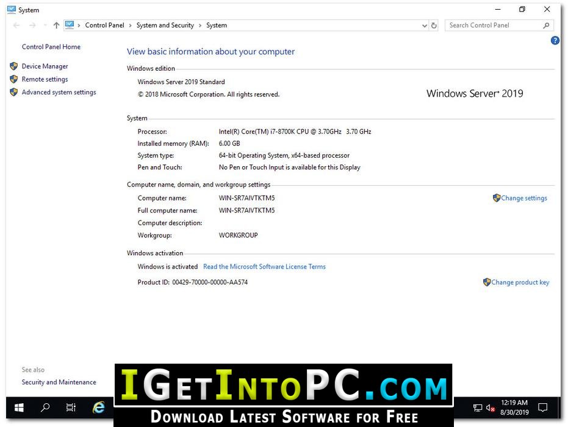
Task: Open taskbar Search
Action: pos(45,408)
